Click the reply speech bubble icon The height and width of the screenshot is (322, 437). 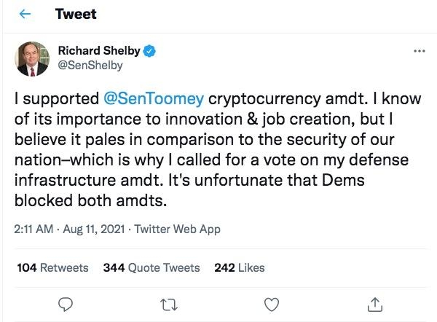click(x=66, y=303)
